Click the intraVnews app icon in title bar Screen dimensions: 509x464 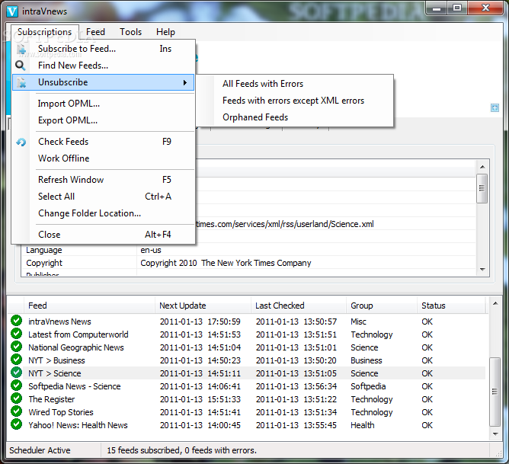12,11
